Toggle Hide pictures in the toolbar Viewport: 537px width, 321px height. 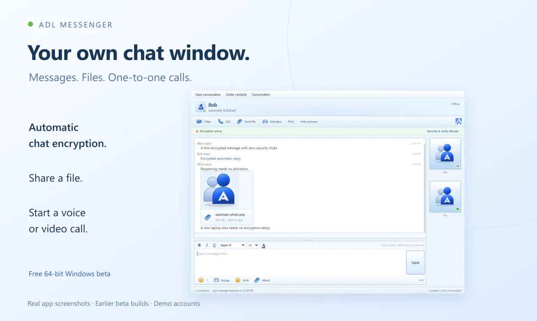point(309,122)
